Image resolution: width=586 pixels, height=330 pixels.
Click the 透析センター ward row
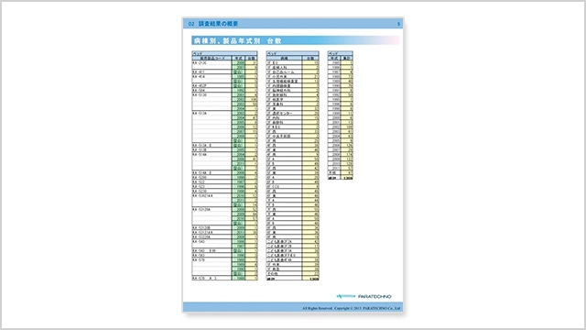pos(293,113)
